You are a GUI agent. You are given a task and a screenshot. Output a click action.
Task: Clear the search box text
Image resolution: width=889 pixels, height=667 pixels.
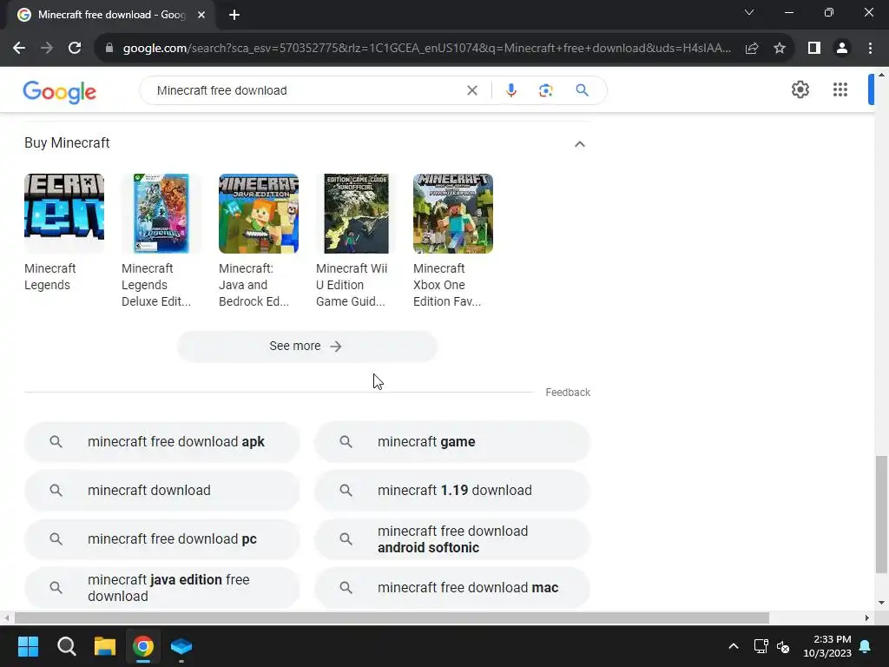[471, 90]
